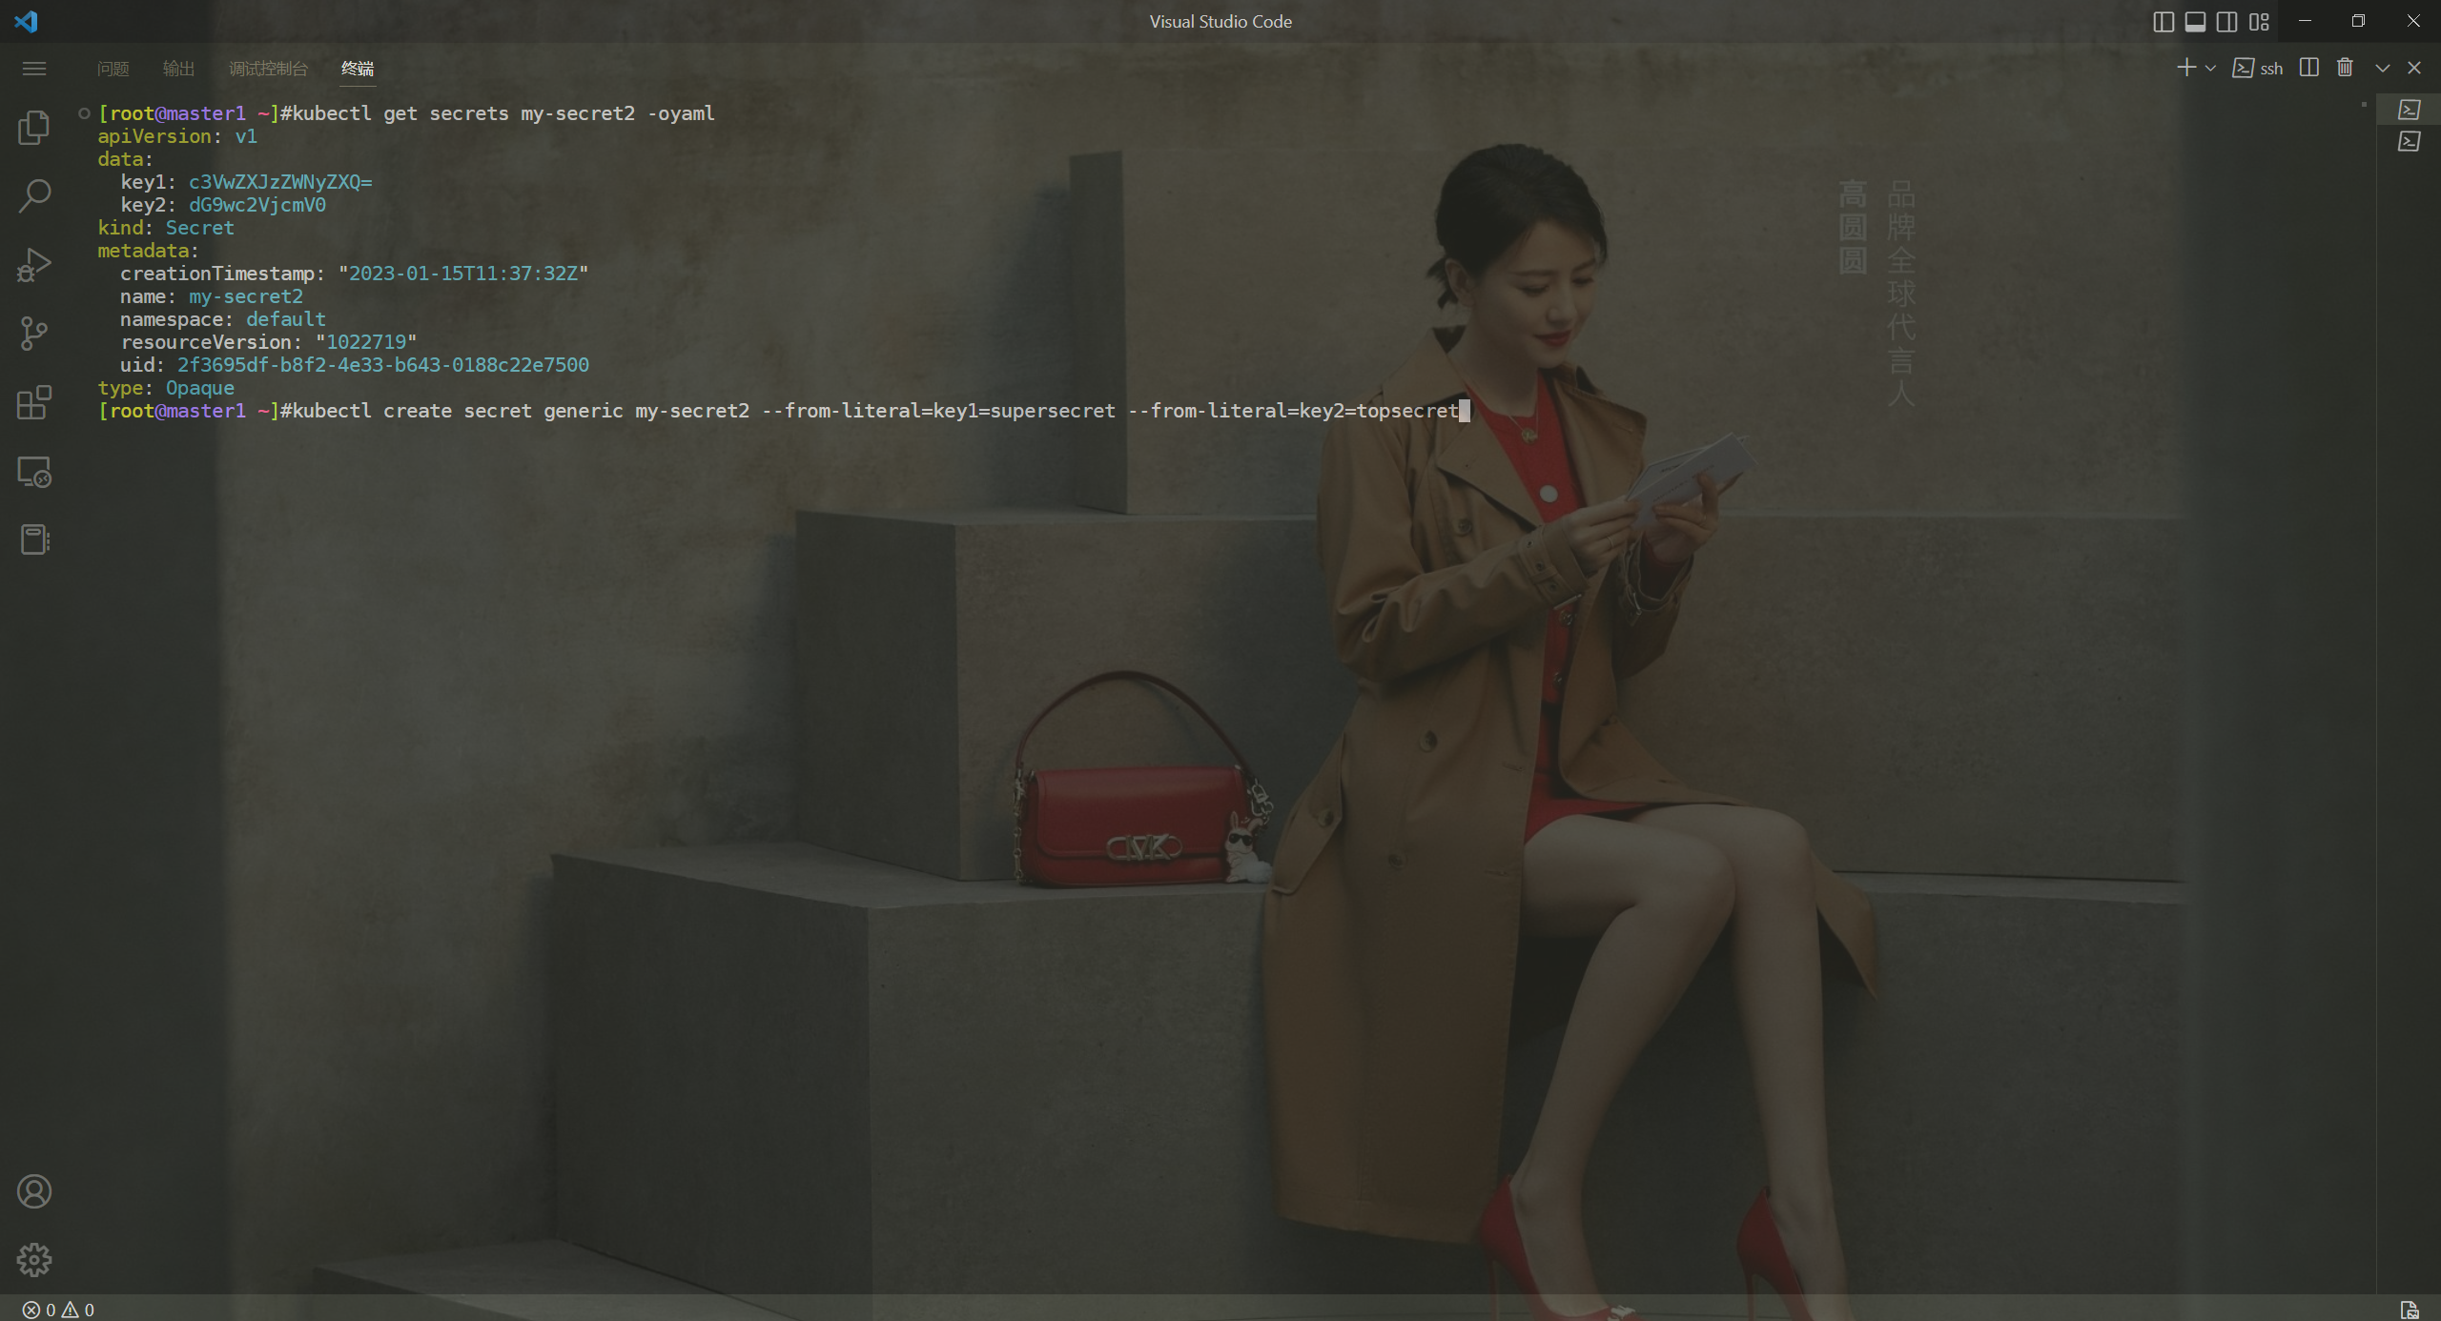The width and height of the screenshot is (2441, 1321).
Task: Click the key2 value dG9wc2VjcmV0
Action: click(257, 205)
